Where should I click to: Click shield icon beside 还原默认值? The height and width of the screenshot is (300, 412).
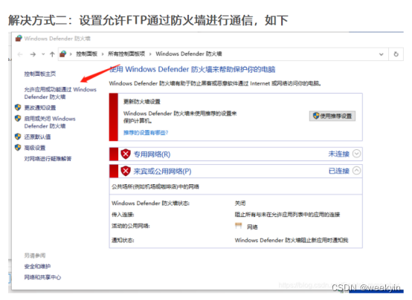click(18, 137)
